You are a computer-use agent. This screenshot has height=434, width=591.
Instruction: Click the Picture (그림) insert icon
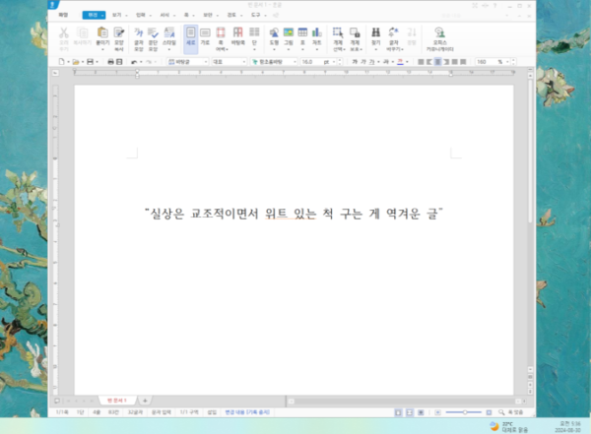tap(289, 32)
